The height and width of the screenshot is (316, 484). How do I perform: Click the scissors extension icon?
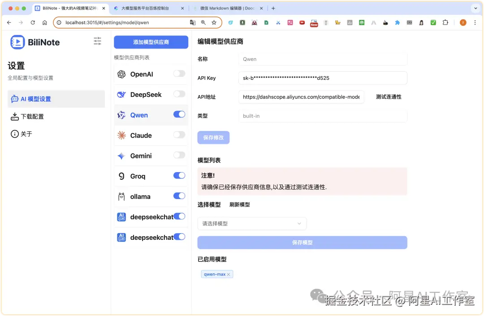coord(278,22)
